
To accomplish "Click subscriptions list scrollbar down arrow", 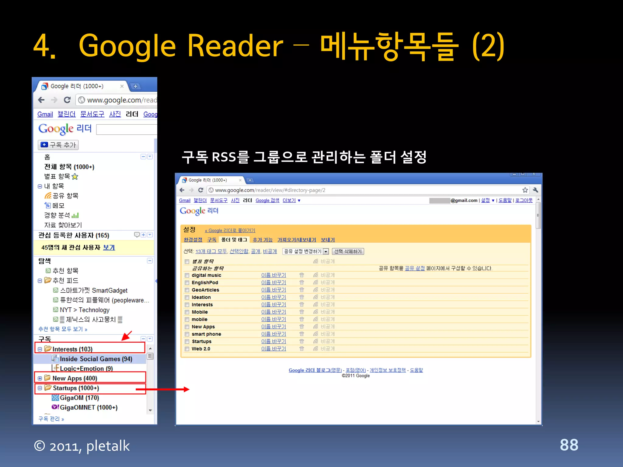I will coord(150,410).
